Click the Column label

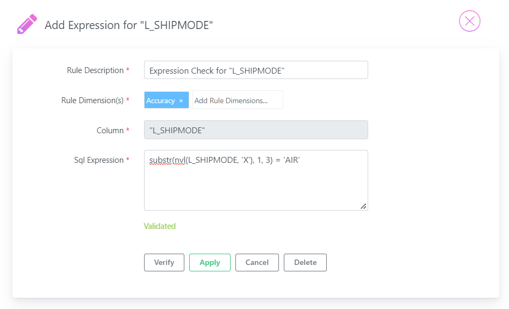[110, 131]
